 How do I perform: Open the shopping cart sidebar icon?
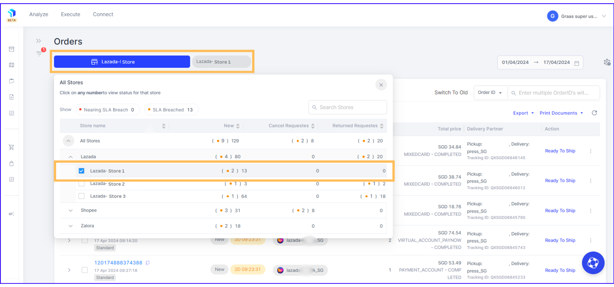(x=12, y=147)
